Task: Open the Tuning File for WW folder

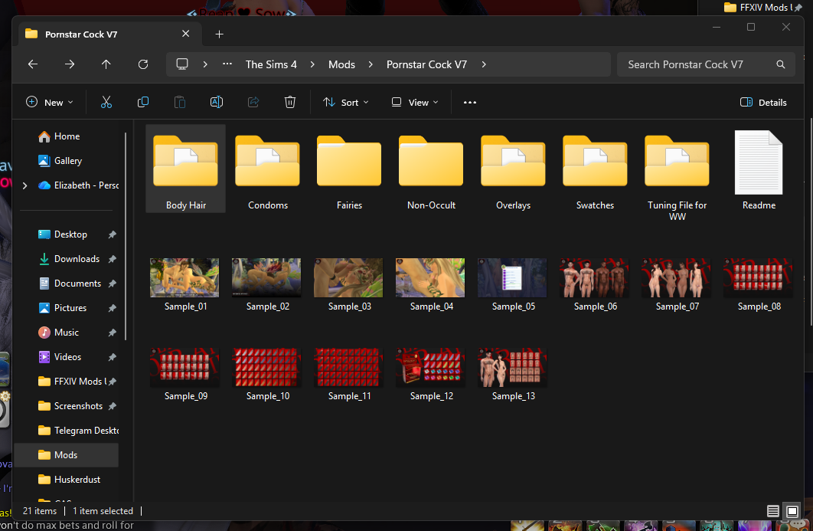Action: (x=677, y=175)
